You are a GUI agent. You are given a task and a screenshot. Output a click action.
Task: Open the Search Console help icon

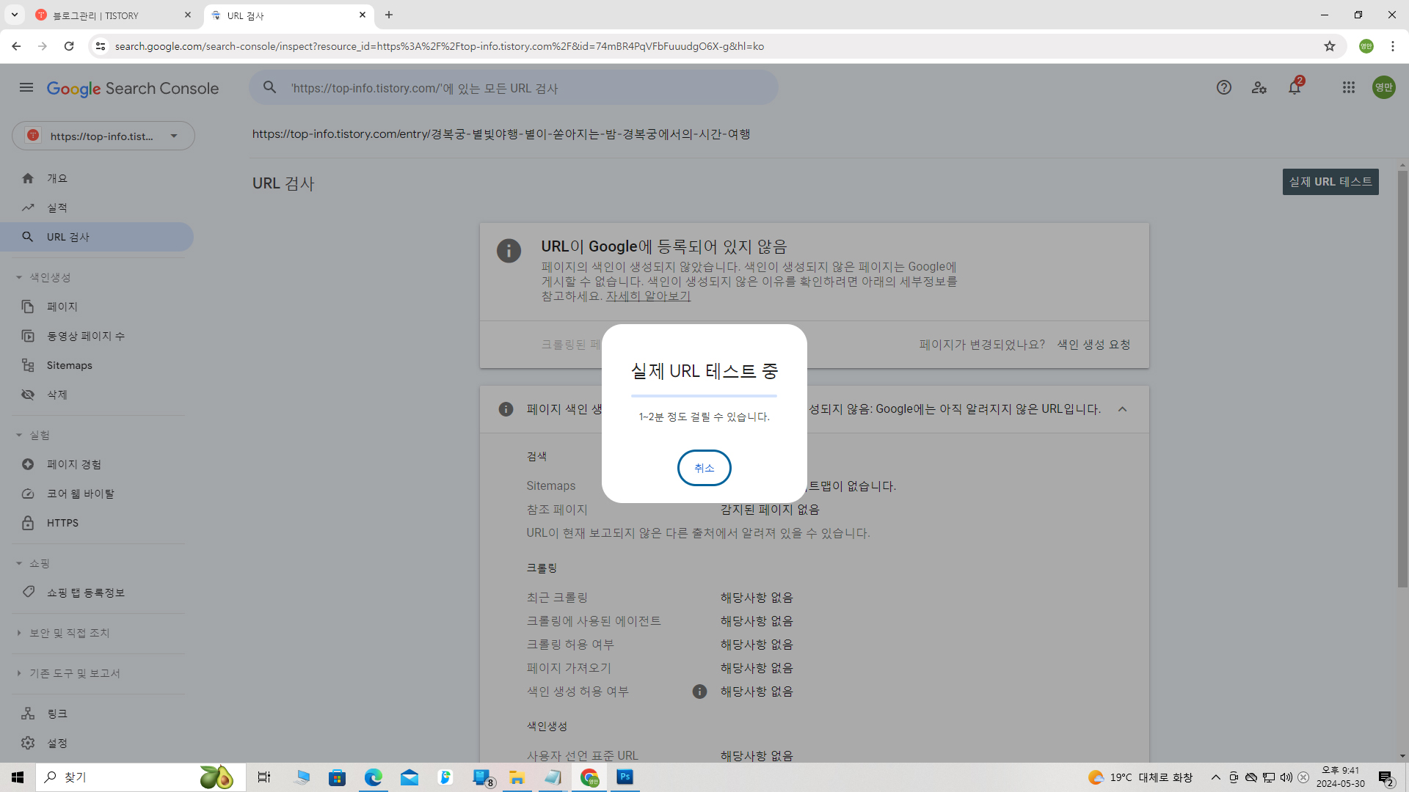(x=1223, y=88)
